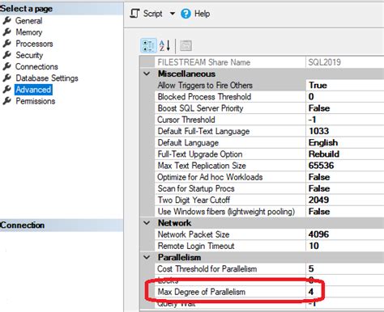
Task: Click the wrench icon beside Advanced
Action: [6, 90]
